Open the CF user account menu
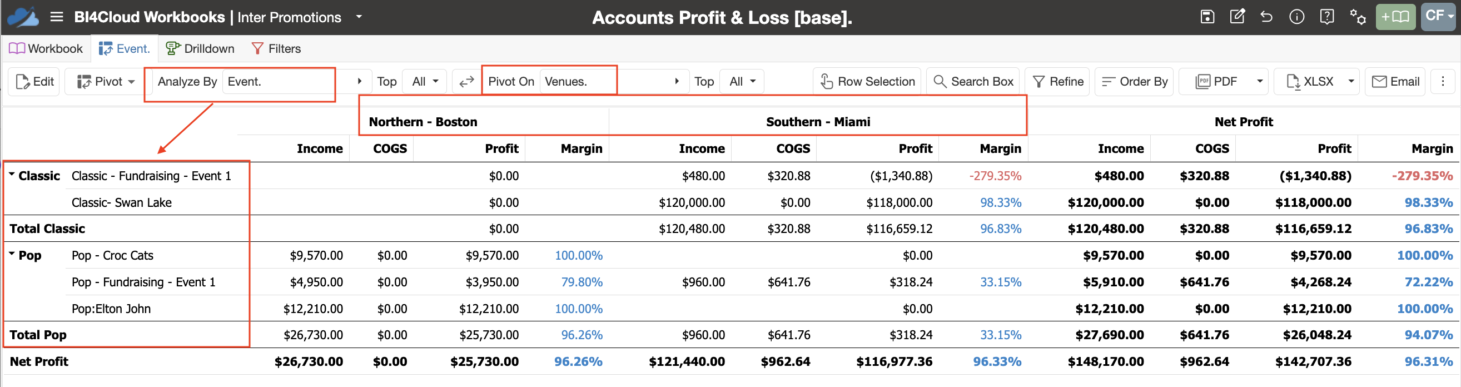 click(x=1439, y=17)
